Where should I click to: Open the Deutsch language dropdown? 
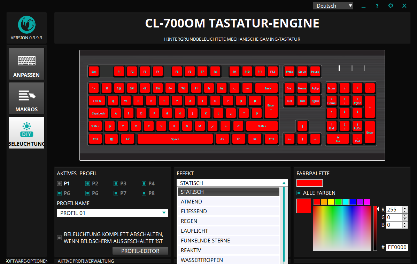333,6
